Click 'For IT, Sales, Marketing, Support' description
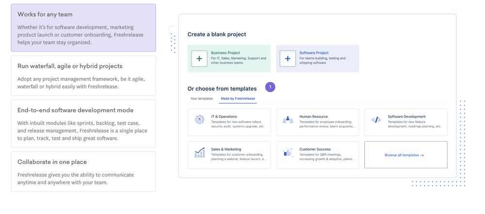The image size is (485, 214). [239, 60]
